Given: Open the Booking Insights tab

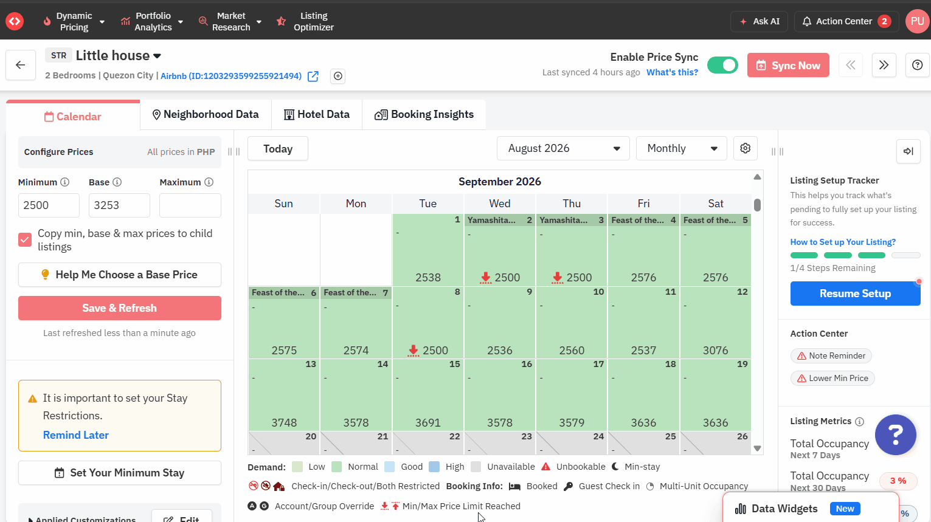Looking at the screenshot, I should [x=424, y=114].
